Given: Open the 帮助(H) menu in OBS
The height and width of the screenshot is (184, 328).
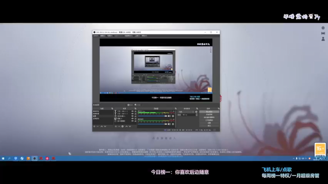Looking at the screenshot, I should point(144,36).
